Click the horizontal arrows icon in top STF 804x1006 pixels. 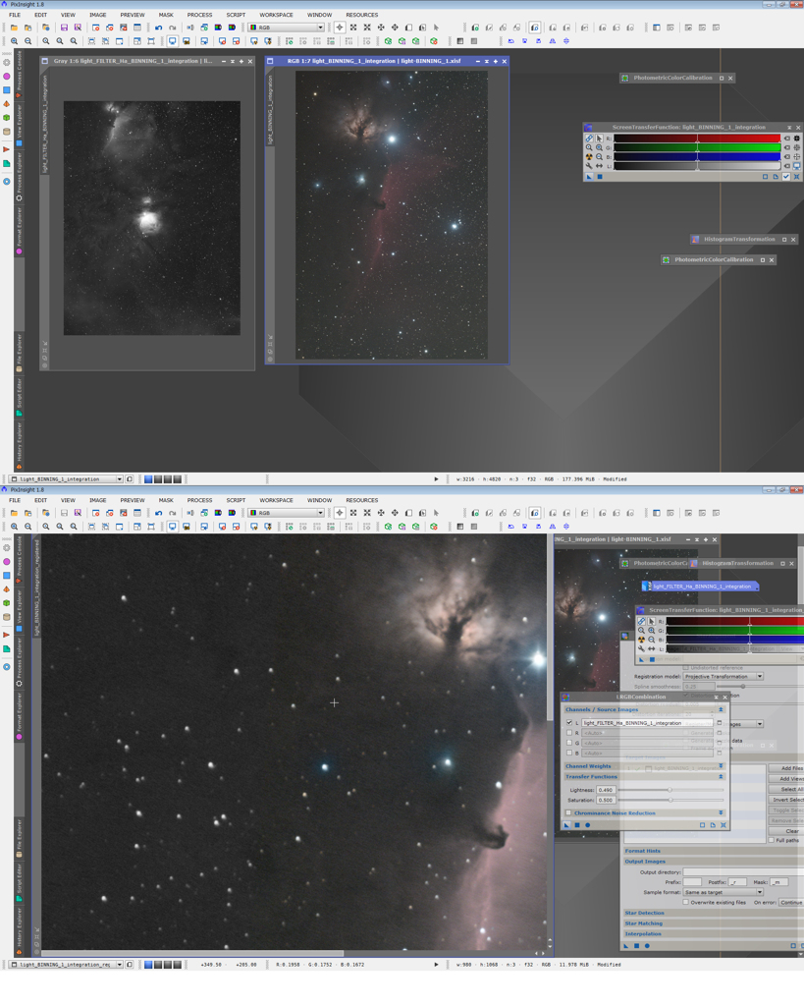[x=599, y=165]
